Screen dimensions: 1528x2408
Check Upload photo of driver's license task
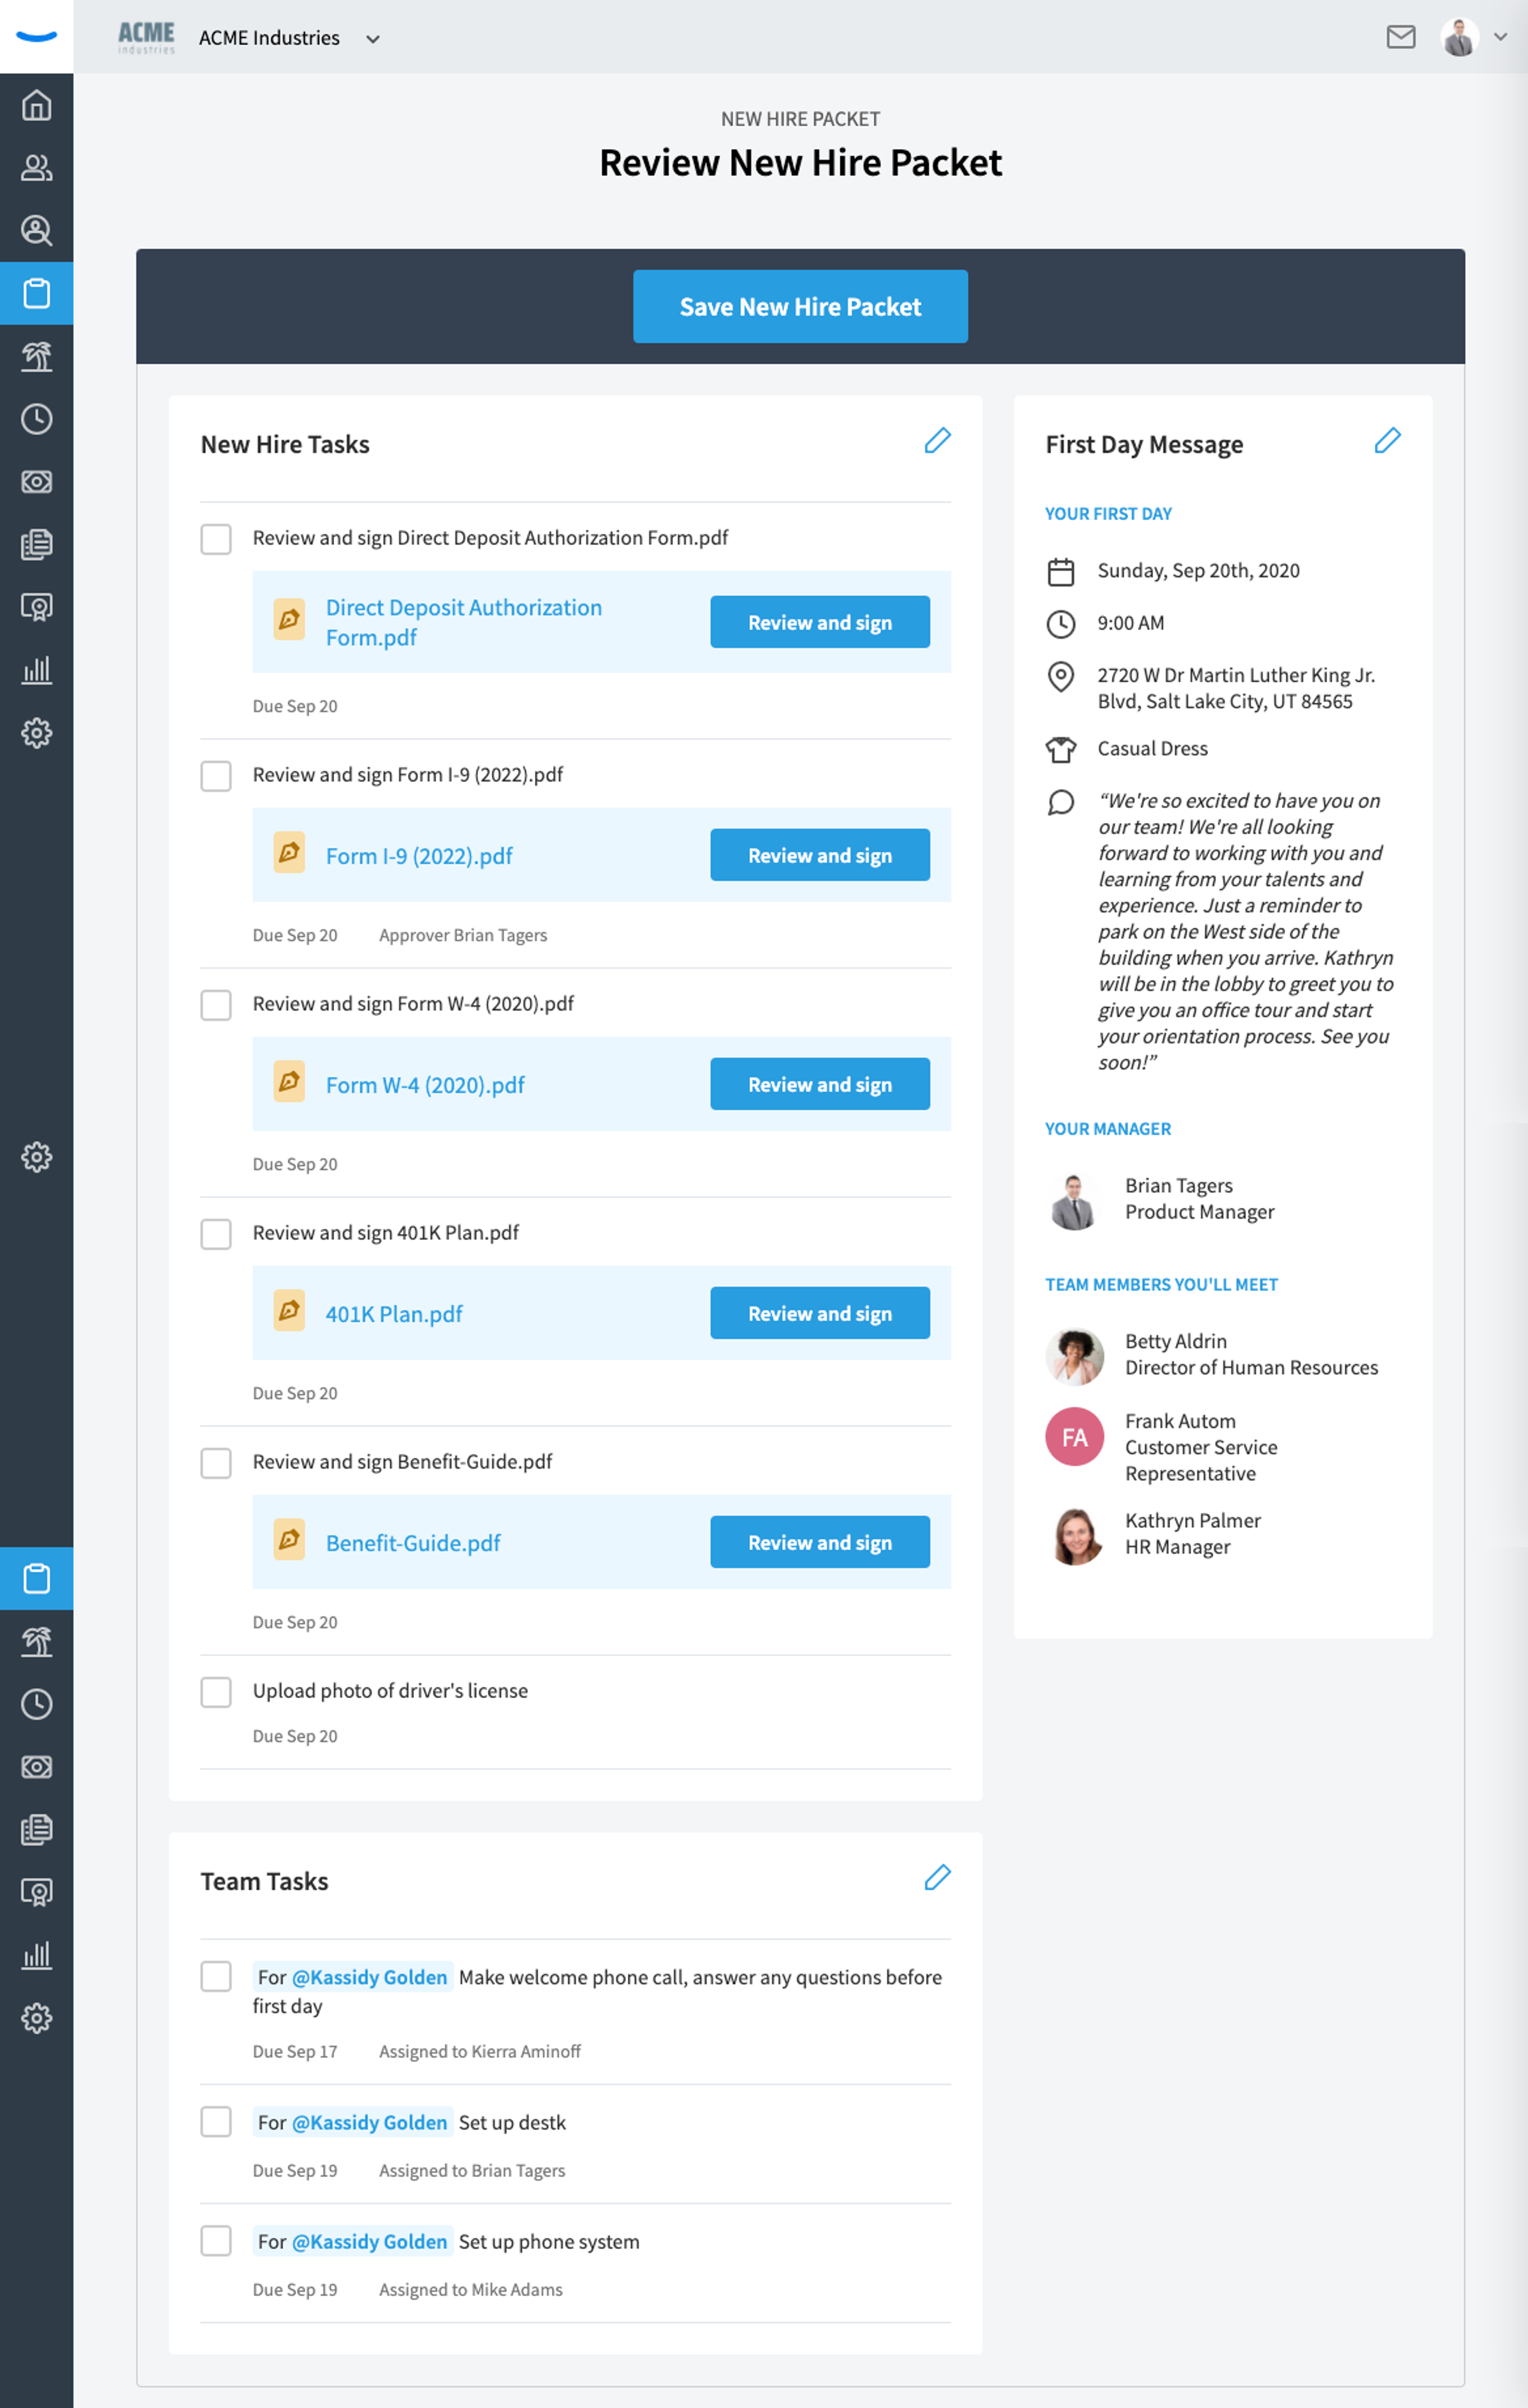(216, 1691)
